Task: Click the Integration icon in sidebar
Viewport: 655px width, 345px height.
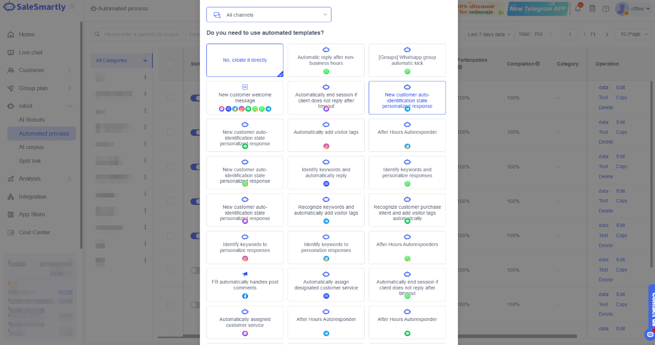Action: (x=11, y=197)
